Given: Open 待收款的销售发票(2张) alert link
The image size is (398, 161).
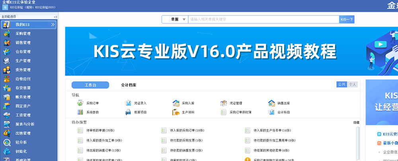Looking at the screenshot, I should (186, 150).
